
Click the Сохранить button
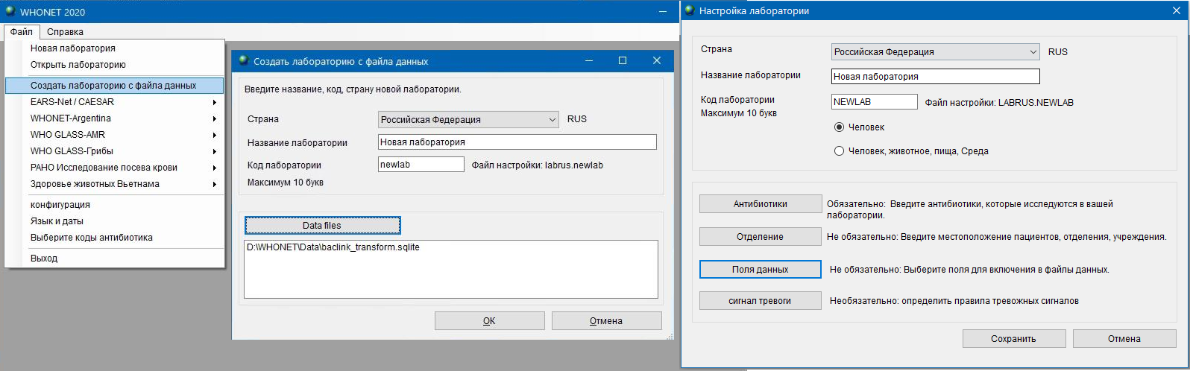point(1013,339)
